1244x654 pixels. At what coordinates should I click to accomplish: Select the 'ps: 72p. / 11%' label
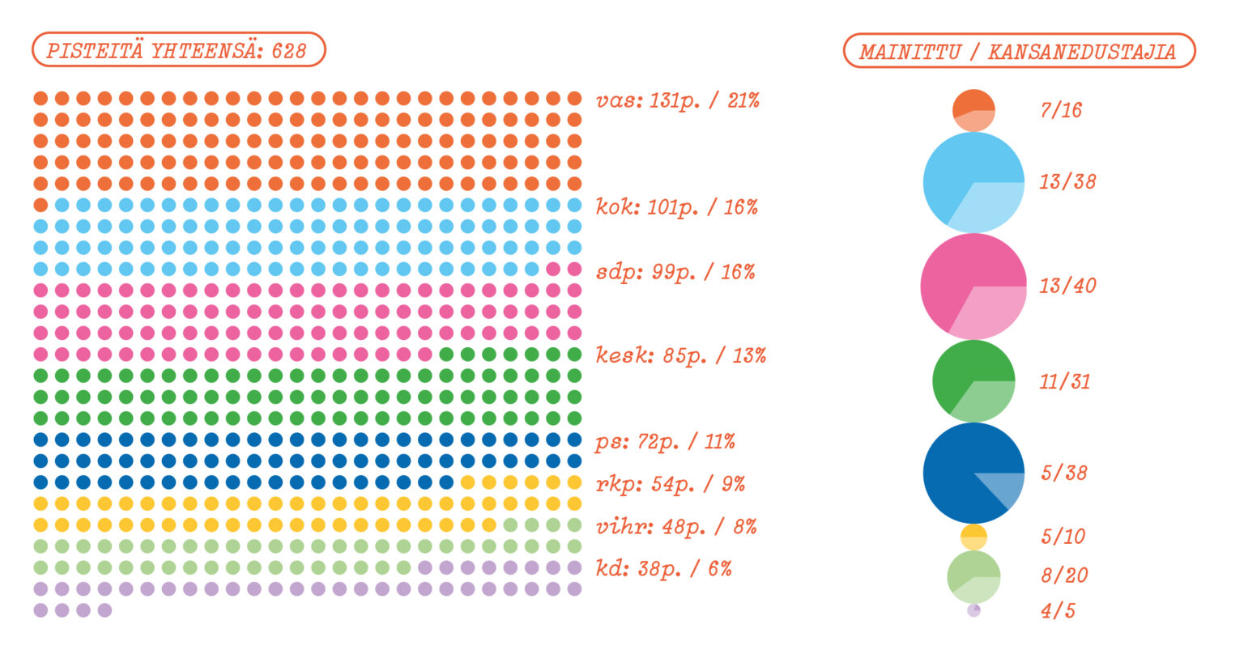(666, 442)
